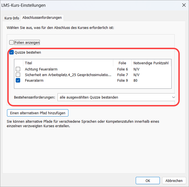Screen dimensions: 189x187
Task: Click the Folie 7 cell
Action: 122,75
